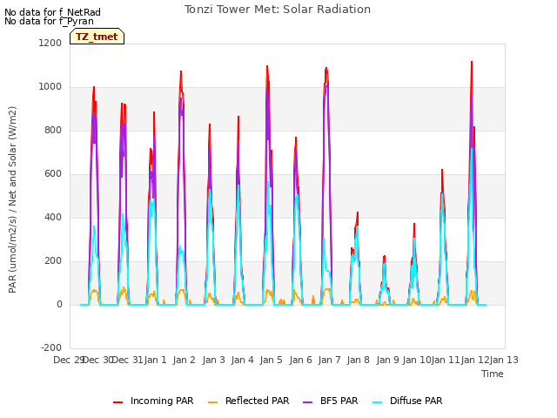
Task: Click the Dec 29 x-axis date label
Action: point(69,360)
